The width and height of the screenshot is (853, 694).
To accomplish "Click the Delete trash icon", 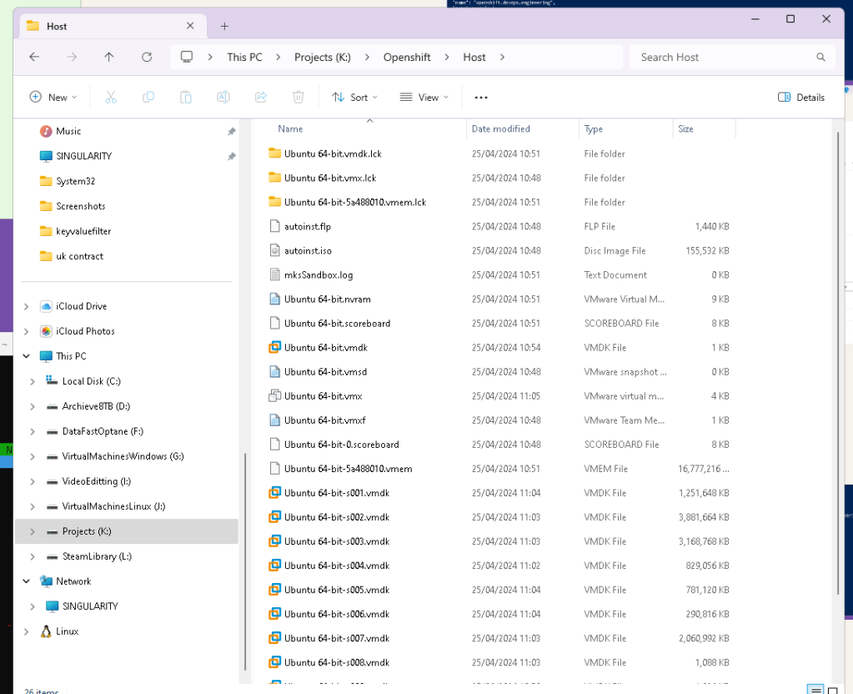I will (x=299, y=98).
